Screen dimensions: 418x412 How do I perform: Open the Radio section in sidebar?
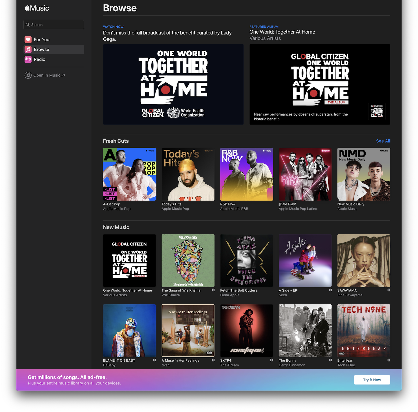39,59
